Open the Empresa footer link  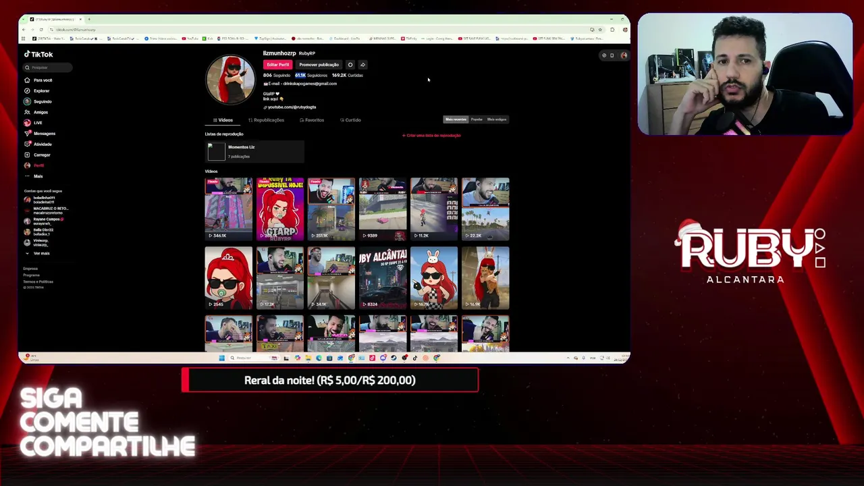pyautogui.click(x=30, y=269)
